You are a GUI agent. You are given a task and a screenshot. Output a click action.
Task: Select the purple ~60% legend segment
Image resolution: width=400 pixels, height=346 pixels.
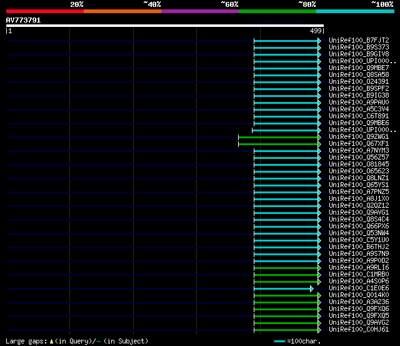tap(200, 11)
